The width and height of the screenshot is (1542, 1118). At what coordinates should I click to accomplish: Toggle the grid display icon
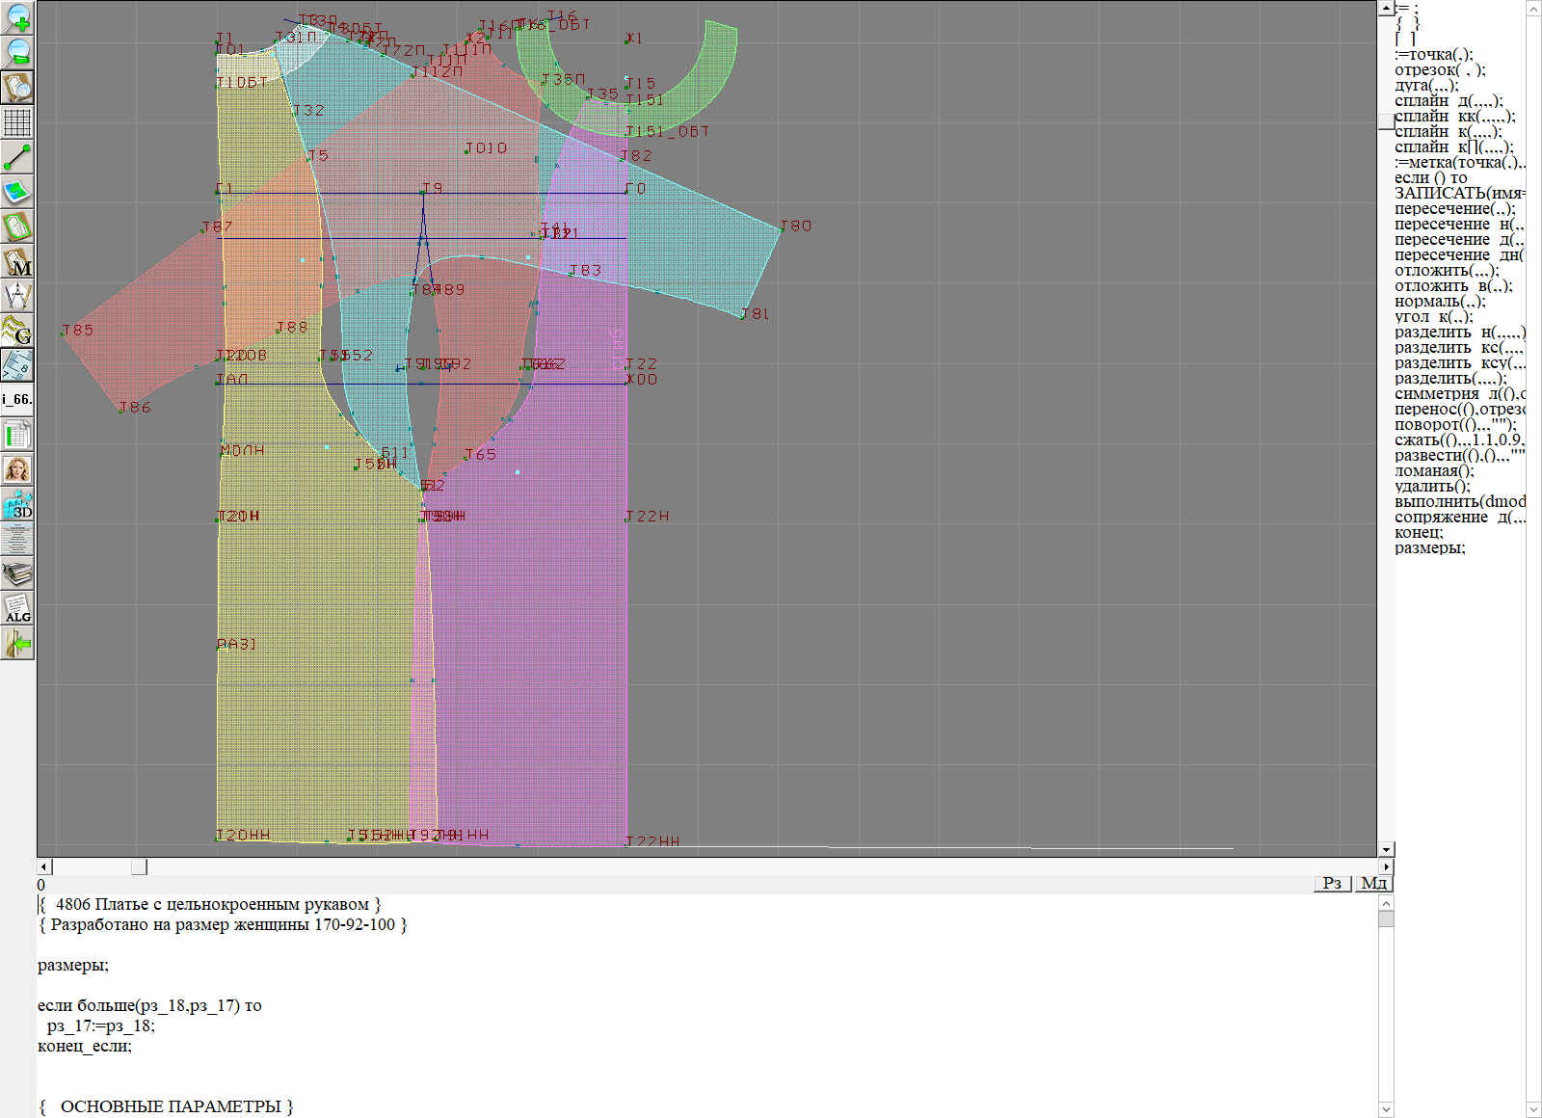(17, 122)
